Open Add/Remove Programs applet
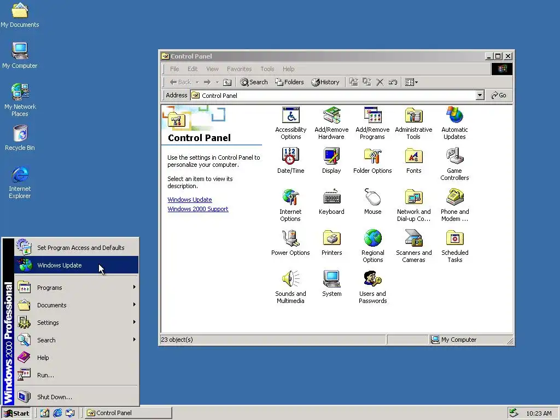Viewport: 560px width, 420px height. (x=372, y=123)
